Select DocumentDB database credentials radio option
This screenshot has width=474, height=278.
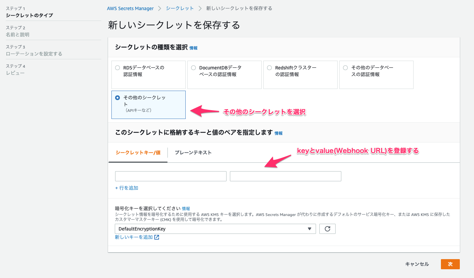[193, 68]
